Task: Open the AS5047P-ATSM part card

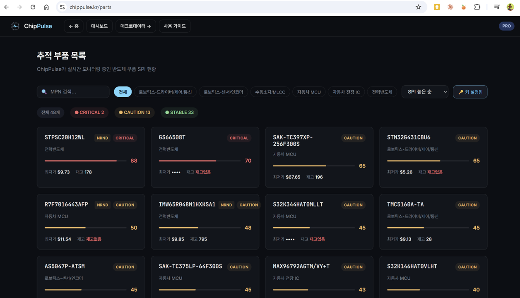Action: pyautogui.click(x=91, y=277)
